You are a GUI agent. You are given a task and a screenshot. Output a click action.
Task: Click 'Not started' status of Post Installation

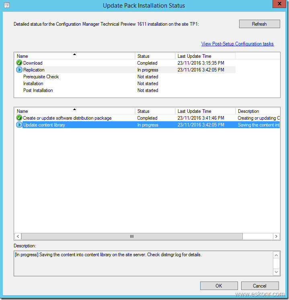pos(148,90)
